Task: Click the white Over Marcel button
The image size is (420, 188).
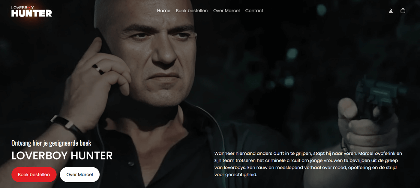Action: 80,175
